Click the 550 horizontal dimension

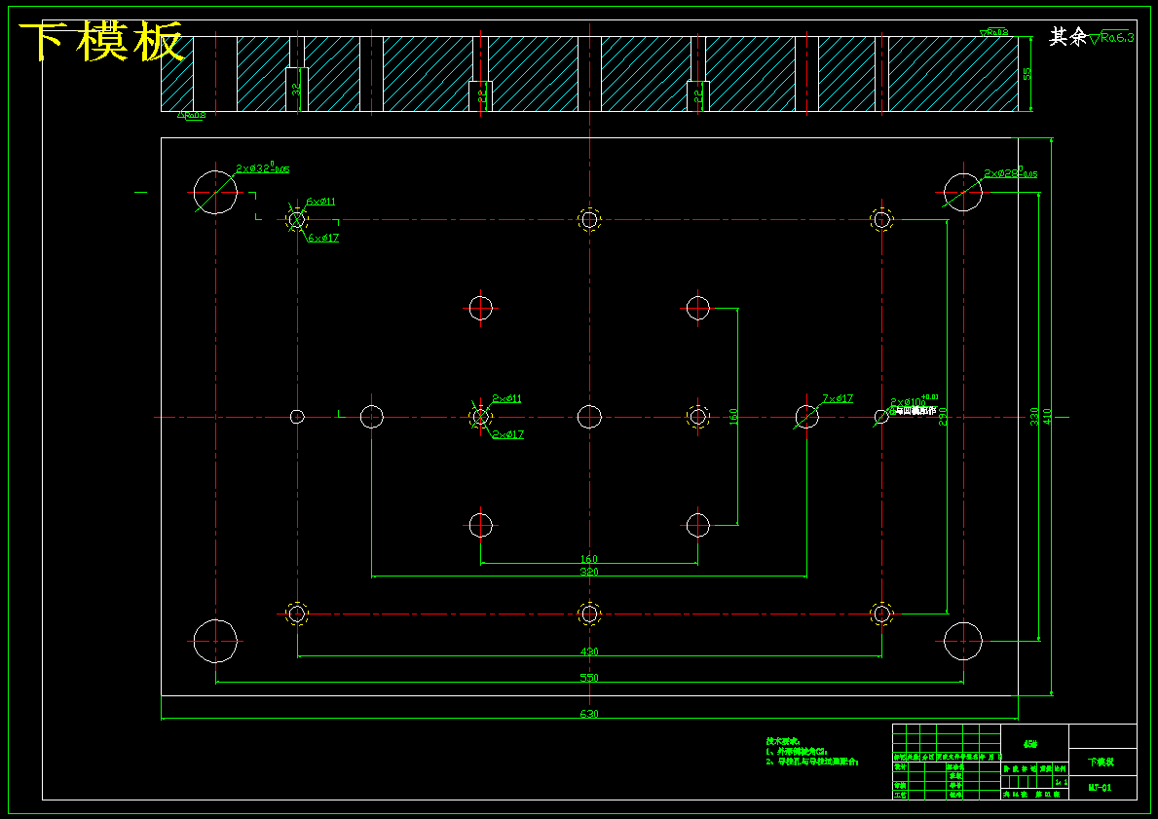pyautogui.click(x=589, y=677)
